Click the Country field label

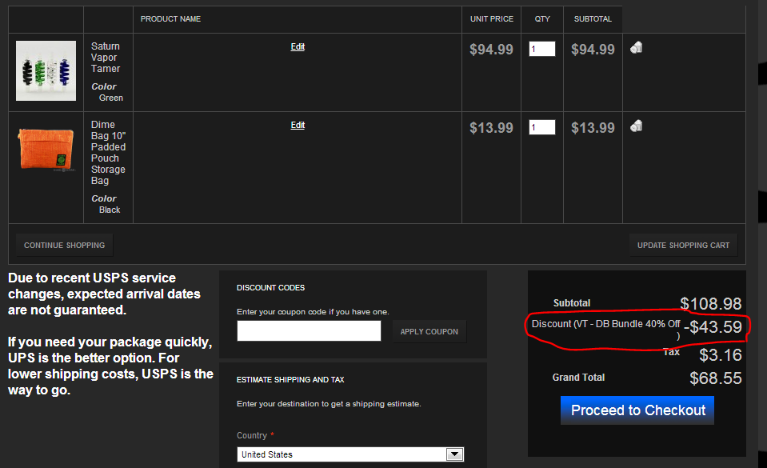coord(252,435)
